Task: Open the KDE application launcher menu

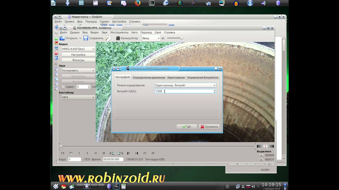Action: pyautogui.click(x=55, y=186)
